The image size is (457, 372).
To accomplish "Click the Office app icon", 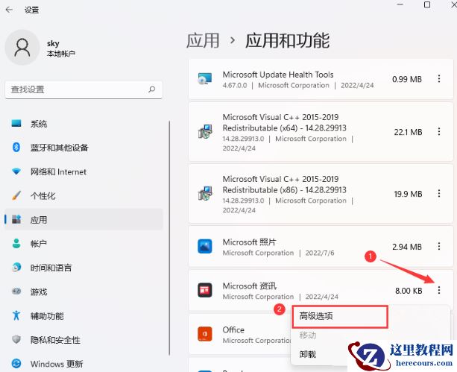I will tap(205, 334).
